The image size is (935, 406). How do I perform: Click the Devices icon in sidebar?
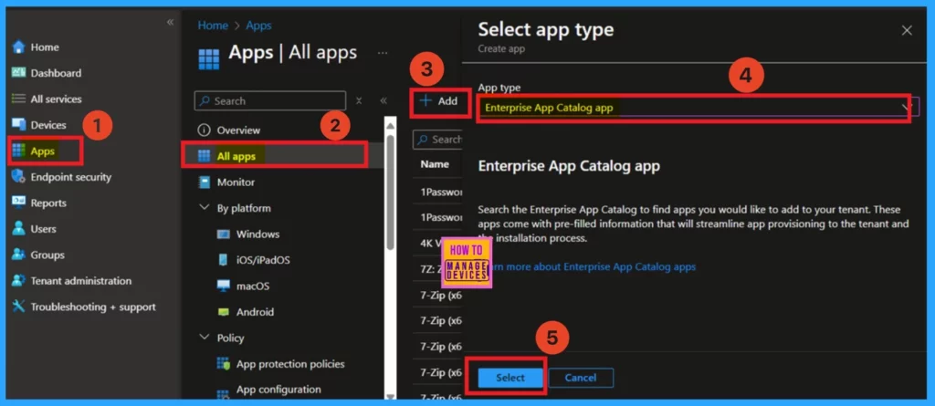(19, 125)
